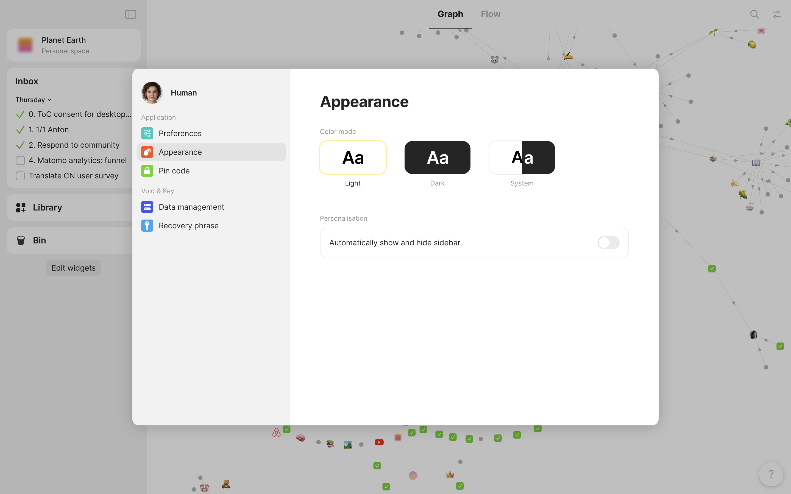Select the Dark color mode swatch

(x=437, y=158)
